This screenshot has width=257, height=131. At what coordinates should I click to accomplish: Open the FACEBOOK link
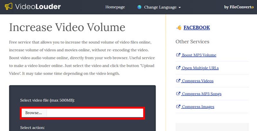[197, 28]
